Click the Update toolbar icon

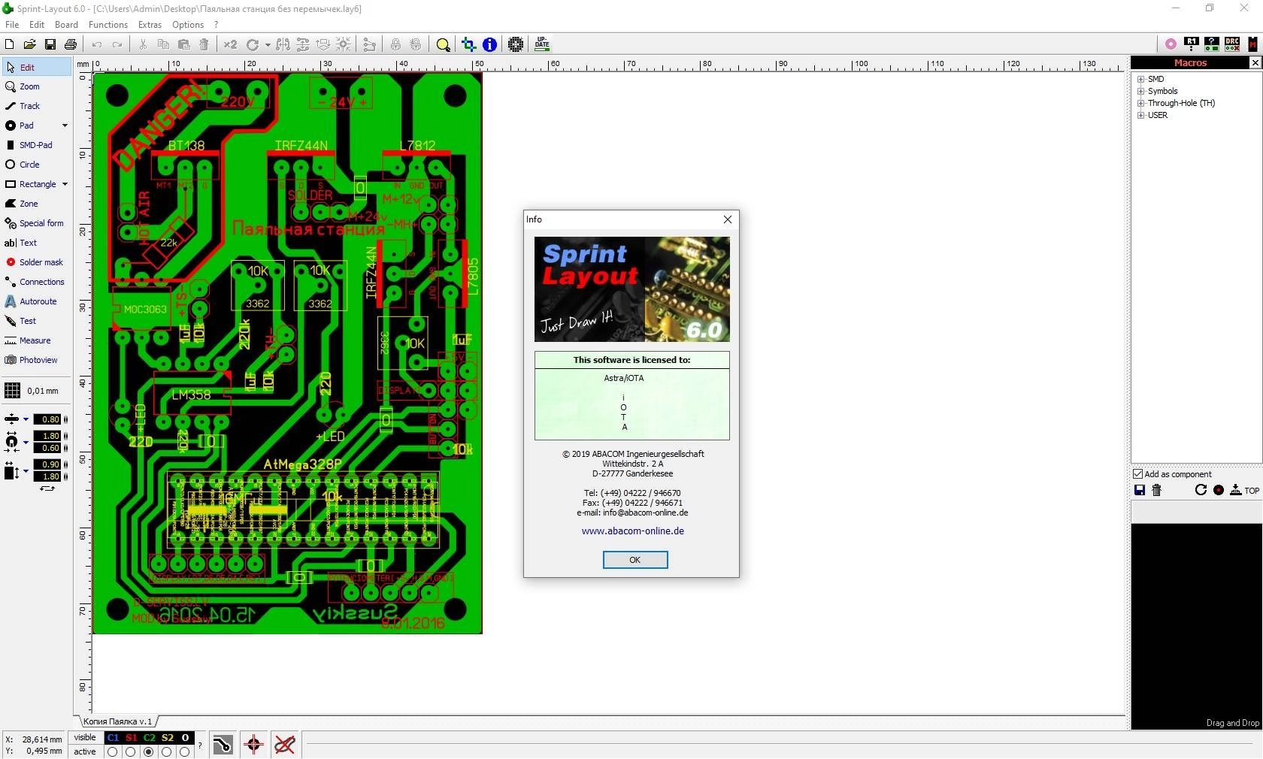[x=542, y=44]
